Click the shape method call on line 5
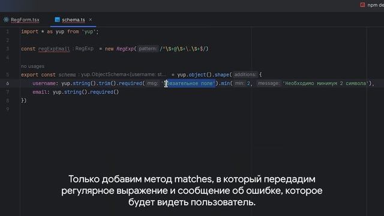 pos(221,74)
